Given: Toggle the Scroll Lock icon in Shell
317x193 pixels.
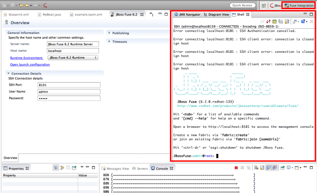Looking at the screenshot, I should pyautogui.click(x=287, y=22).
